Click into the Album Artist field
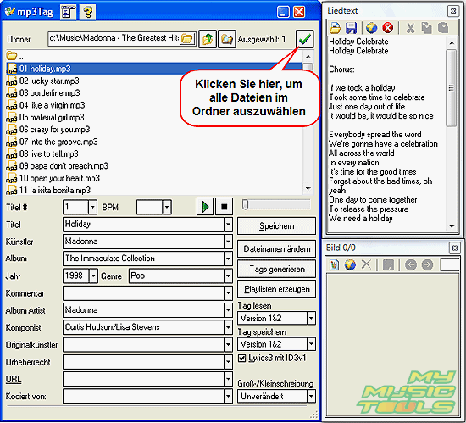 [143, 310]
